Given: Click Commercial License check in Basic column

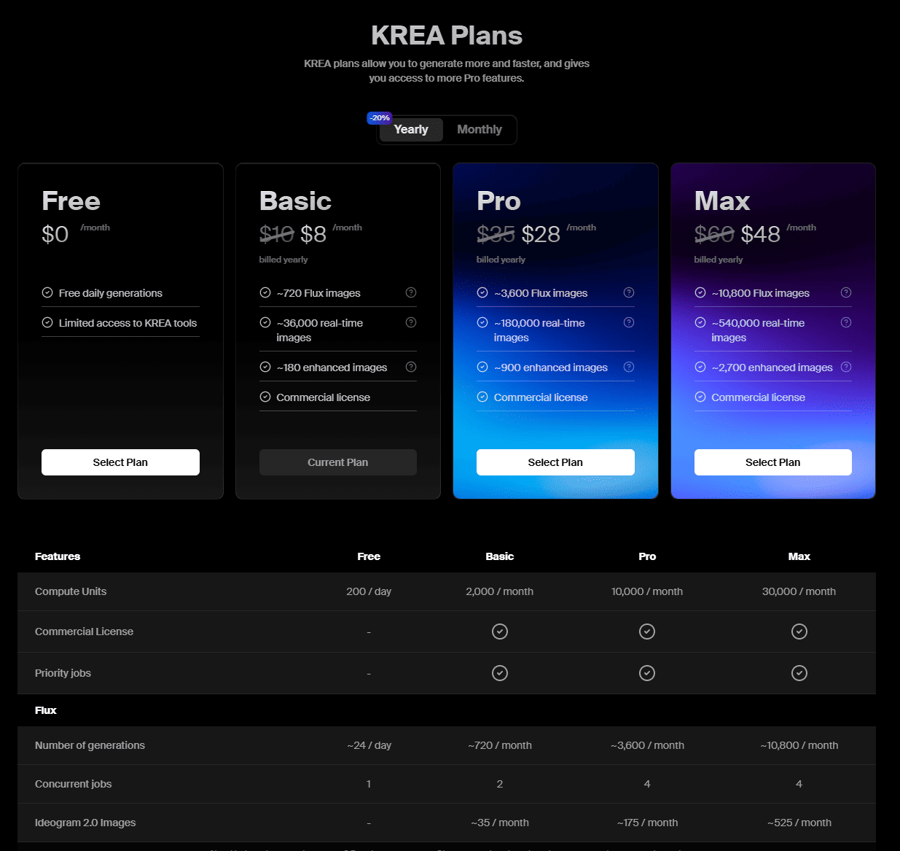Looking at the screenshot, I should tap(500, 632).
